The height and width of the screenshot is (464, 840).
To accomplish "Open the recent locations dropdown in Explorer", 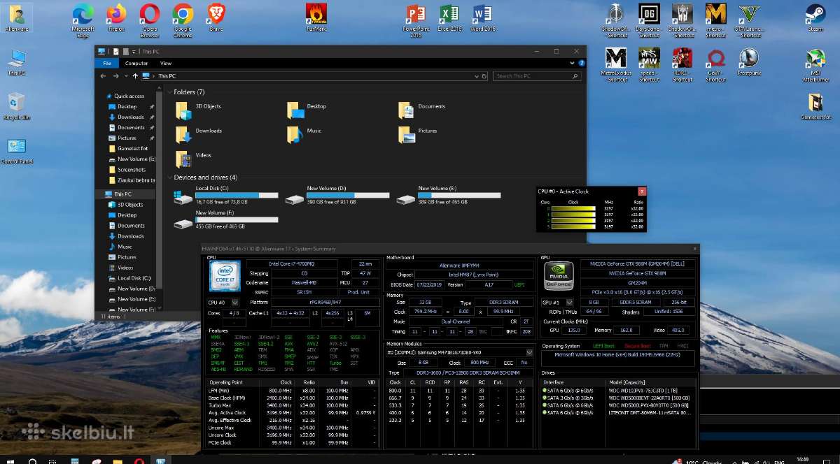I will point(125,76).
